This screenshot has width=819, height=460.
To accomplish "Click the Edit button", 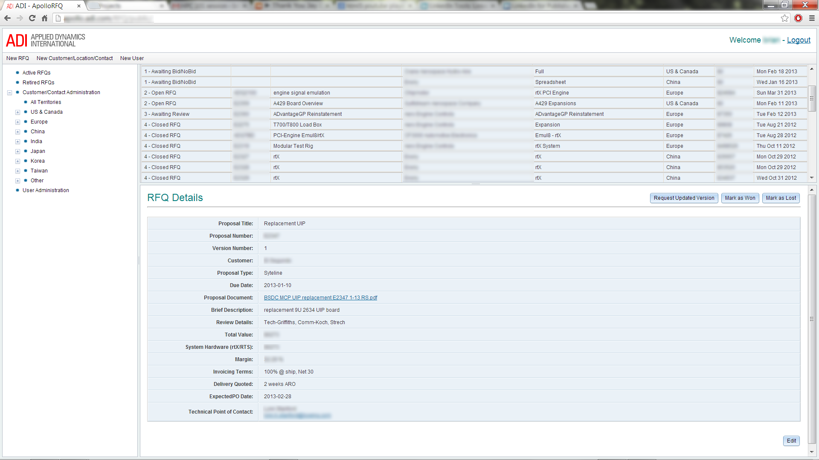I will [791, 441].
